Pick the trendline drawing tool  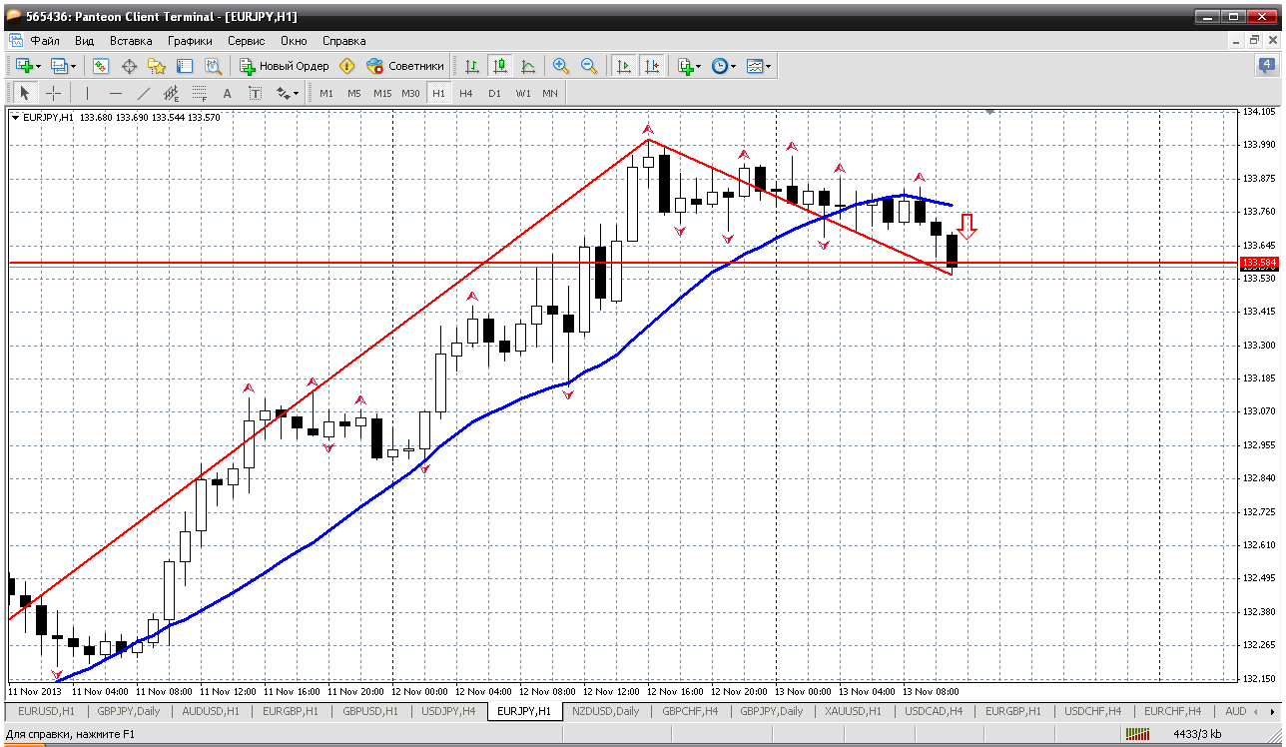[x=144, y=93]
